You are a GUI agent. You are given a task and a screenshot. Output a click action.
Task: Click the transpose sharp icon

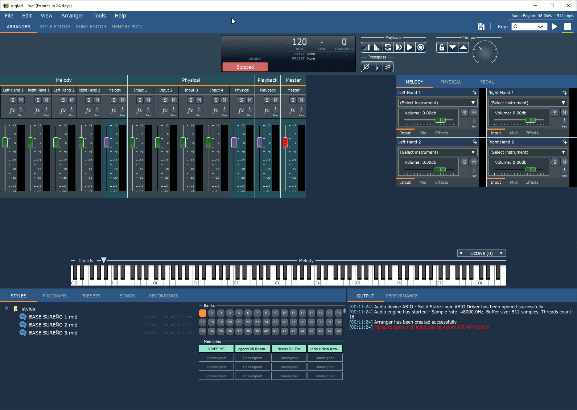(388, 67)
